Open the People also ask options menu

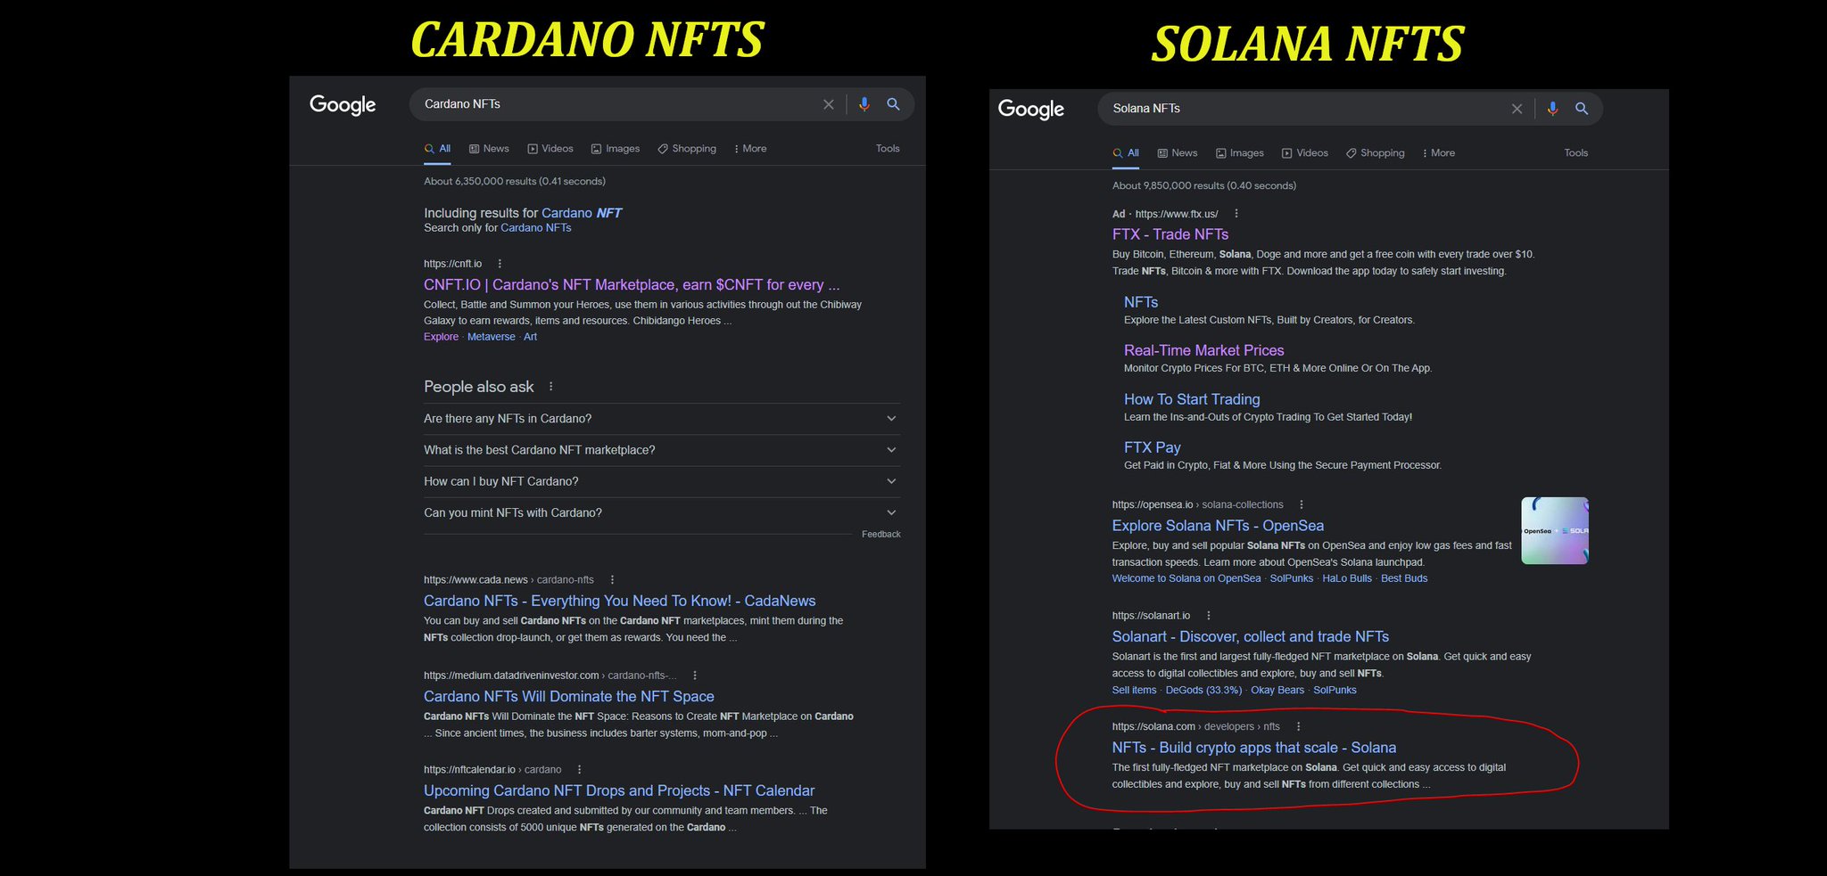(x=551, y=387)
